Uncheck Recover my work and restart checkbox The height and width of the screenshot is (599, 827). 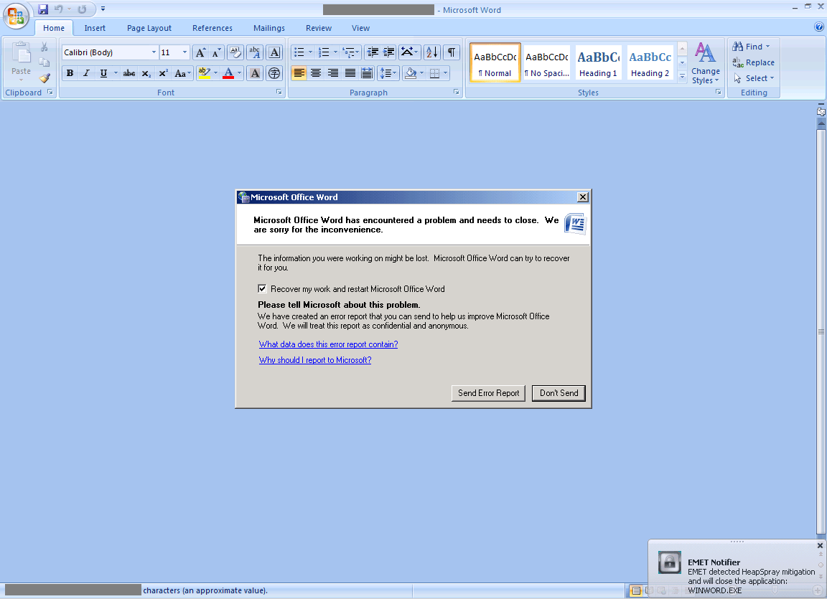click(x=262, y=288)
